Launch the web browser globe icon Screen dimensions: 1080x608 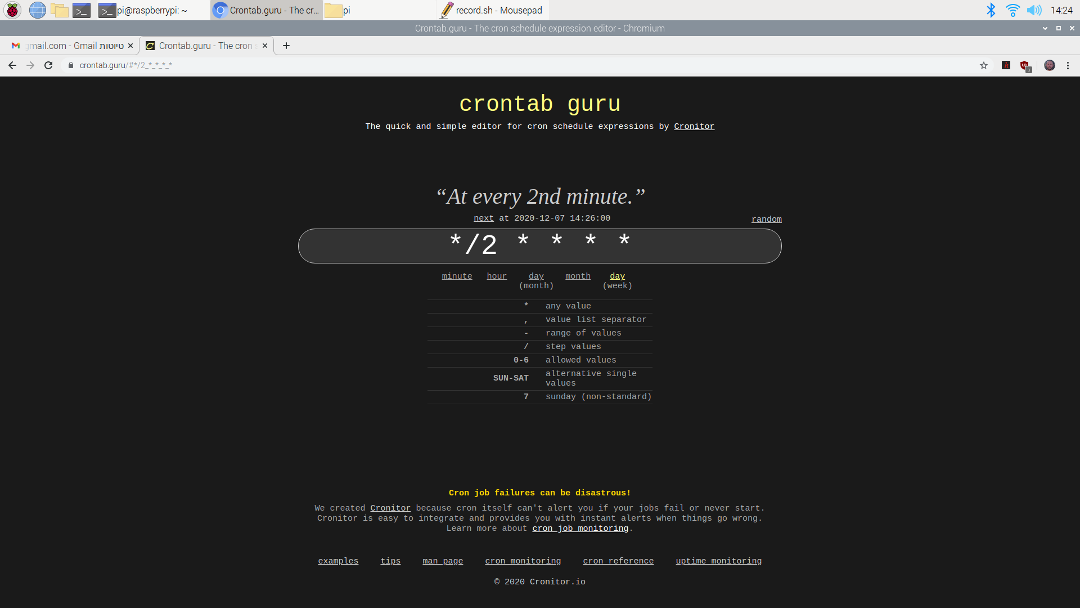[x=37, y=10]
